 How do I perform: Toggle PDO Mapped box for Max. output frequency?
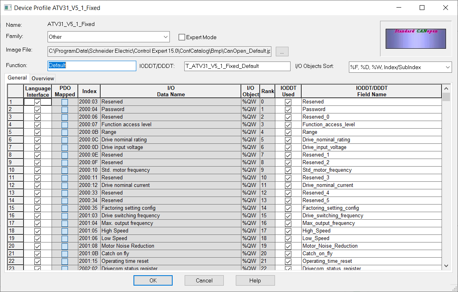[65, 223]
